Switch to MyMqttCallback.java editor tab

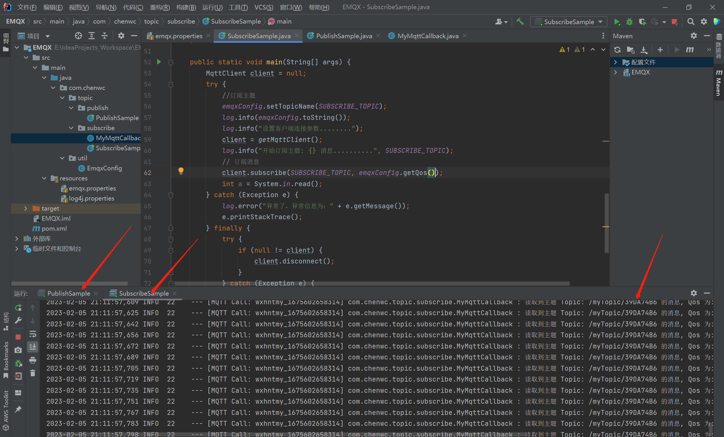(x=423, y=36)
